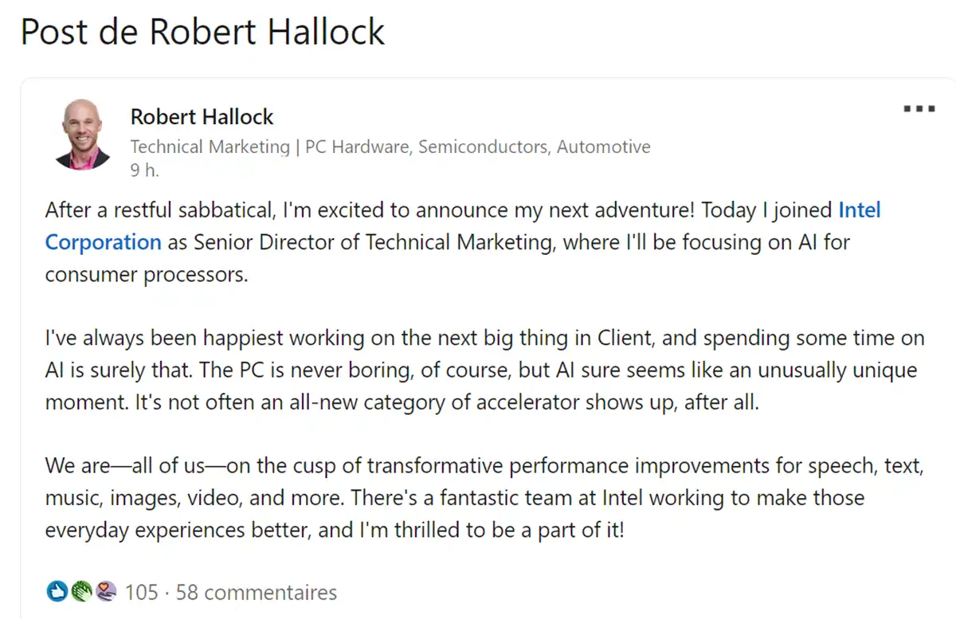
Task: Click inside the post body text area
Action: 478,370
